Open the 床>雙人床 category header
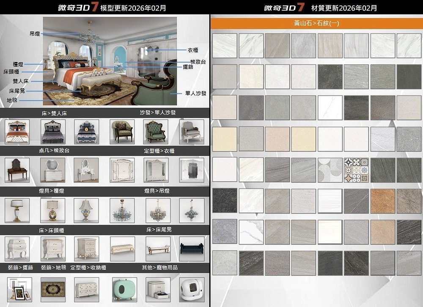 click(x=54, y=113)
